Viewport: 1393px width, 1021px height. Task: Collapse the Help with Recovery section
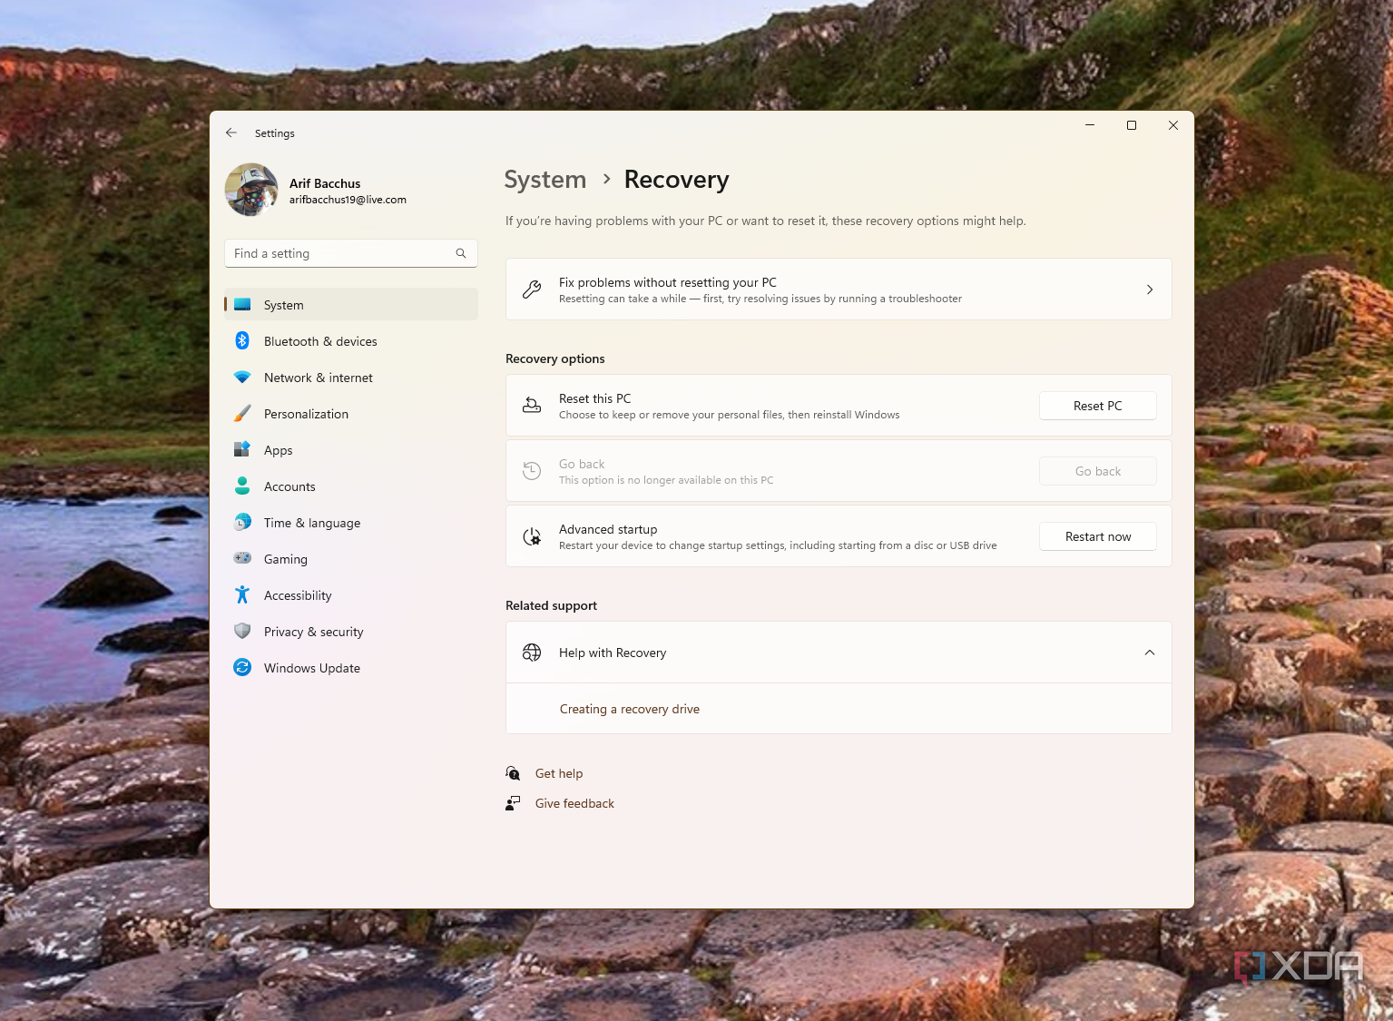(x=1149, y=652)
